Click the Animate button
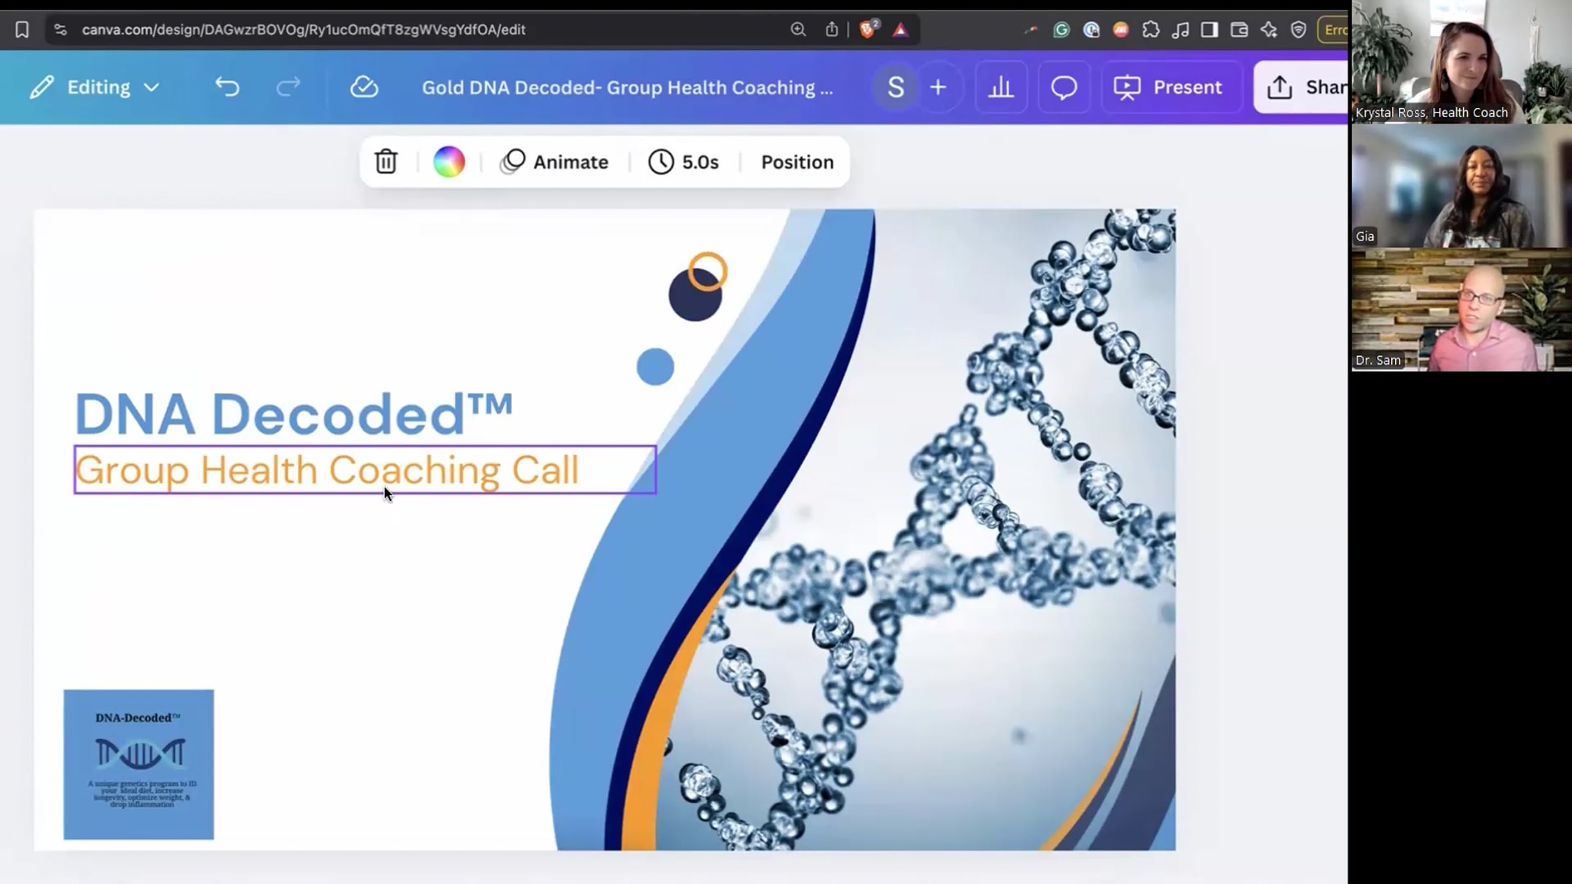This screenshot has width=1572, height=884. click(554, 162)
